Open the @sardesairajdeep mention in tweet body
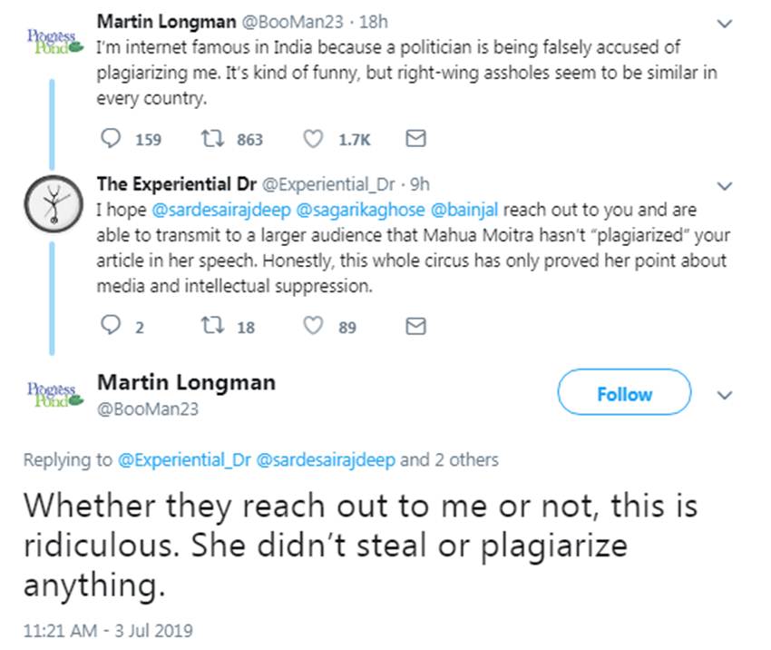This screenshot has width=771, height=650. 214,210
